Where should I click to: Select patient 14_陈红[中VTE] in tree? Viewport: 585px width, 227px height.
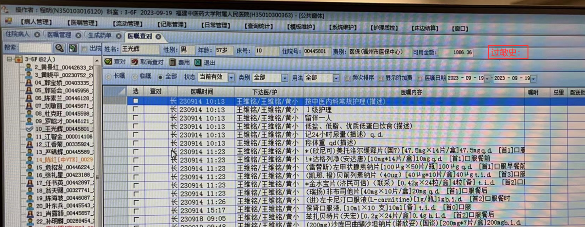coord(64,159)
